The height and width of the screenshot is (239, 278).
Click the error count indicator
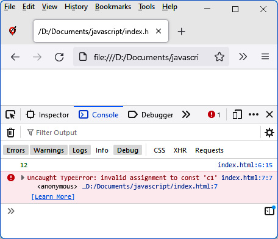click(x=214, y=115)
